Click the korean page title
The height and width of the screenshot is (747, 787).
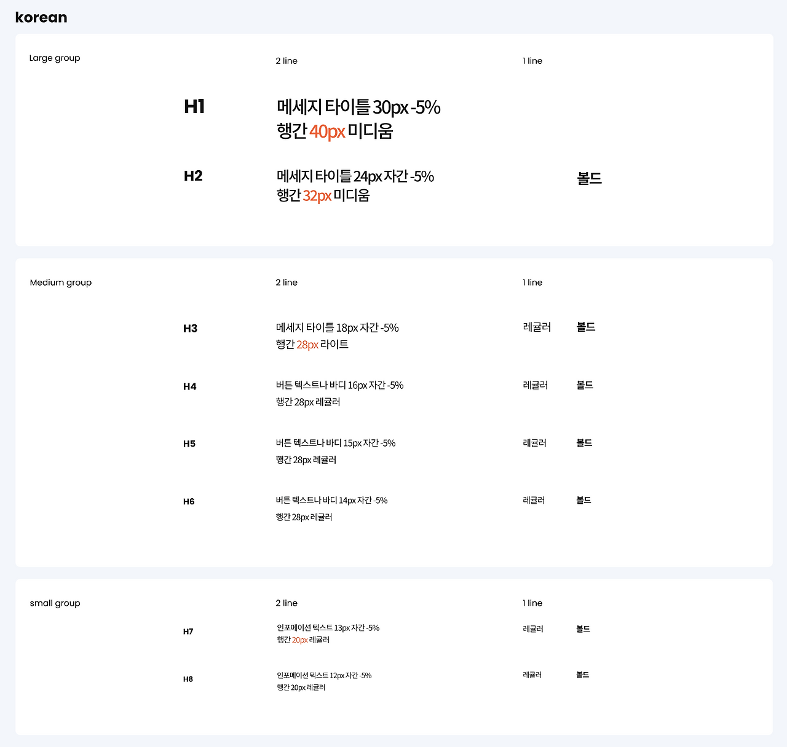[41, 17]
